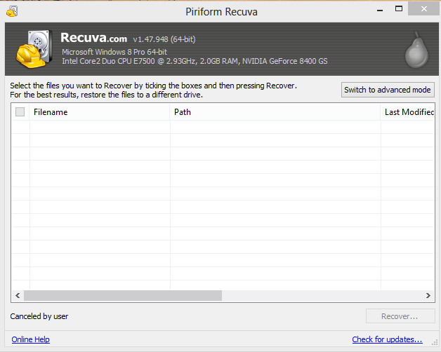
Task: Click the Recuva hard-hat drive logo
Action: pos(34,49)
